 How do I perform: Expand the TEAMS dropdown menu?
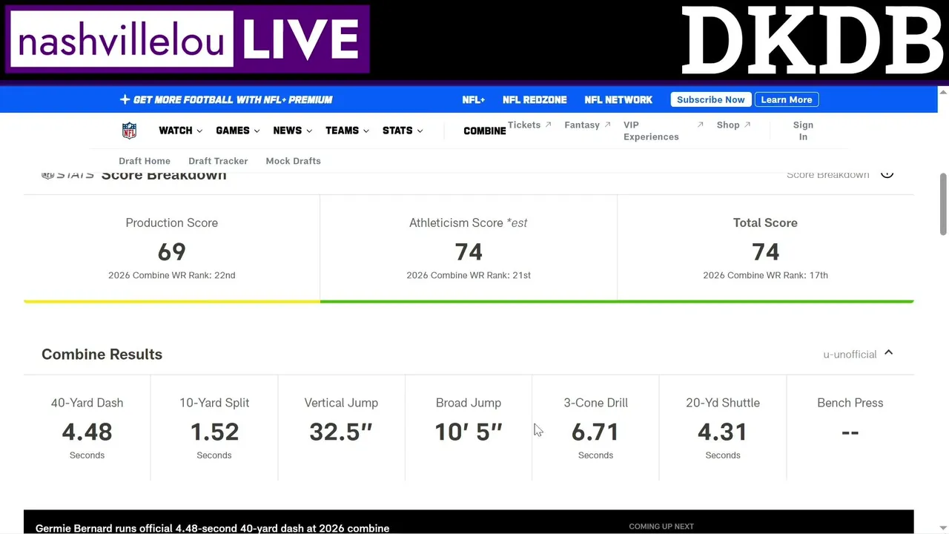347,131
